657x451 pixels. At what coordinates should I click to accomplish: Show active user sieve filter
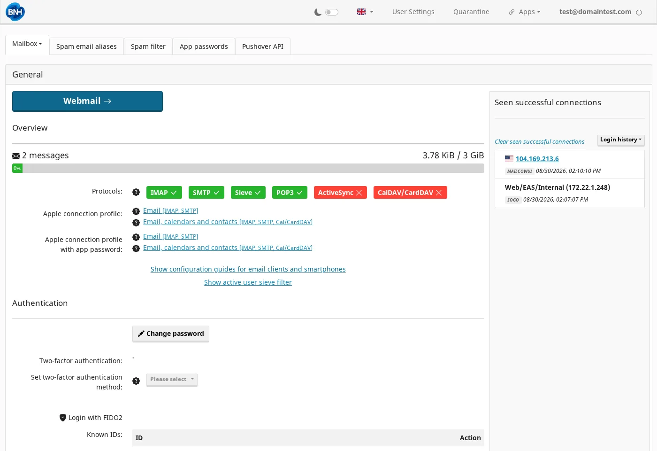pos(248,282)
